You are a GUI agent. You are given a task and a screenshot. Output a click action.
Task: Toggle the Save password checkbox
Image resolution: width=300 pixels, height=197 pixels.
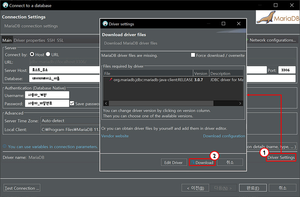(x=72, y=103)
